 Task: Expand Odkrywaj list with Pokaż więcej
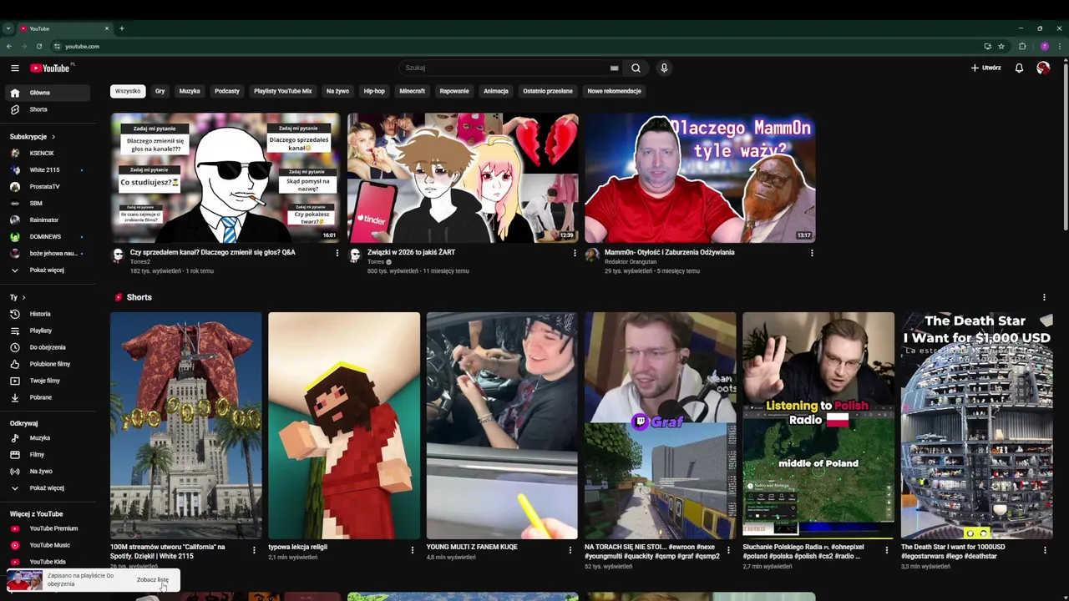(47, 487)
